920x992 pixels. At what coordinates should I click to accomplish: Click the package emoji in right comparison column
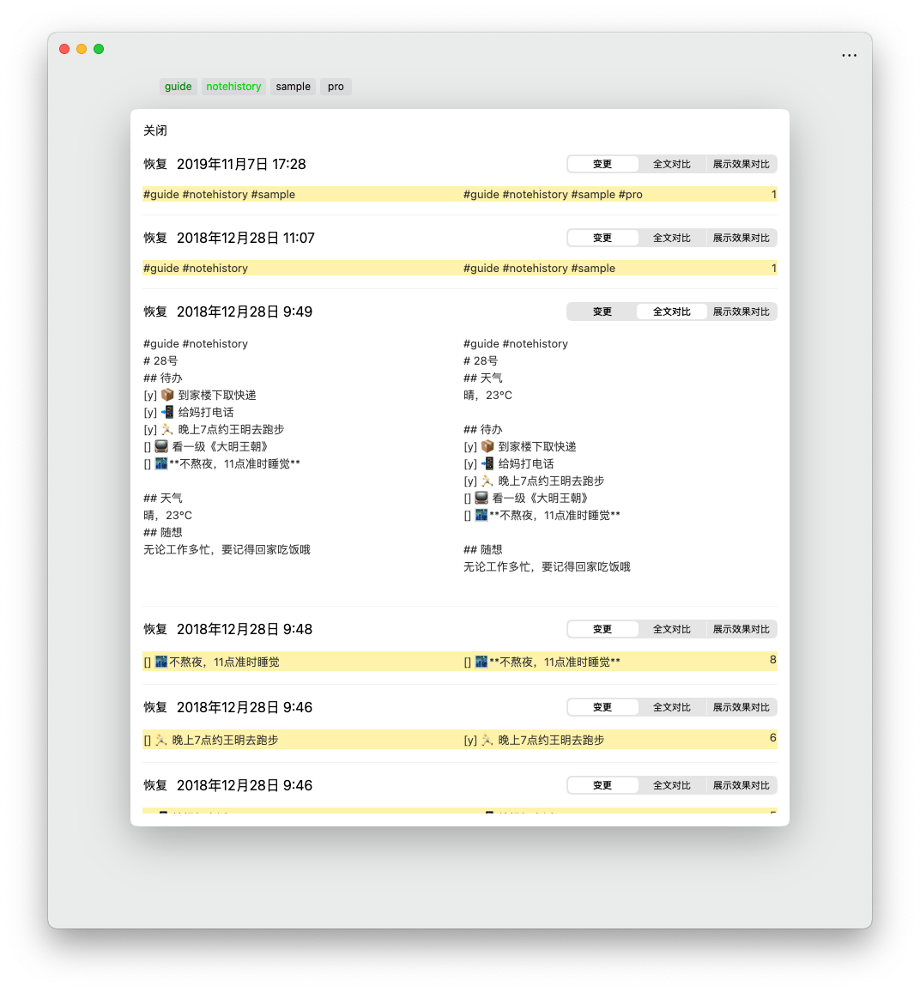click(487, 446)
